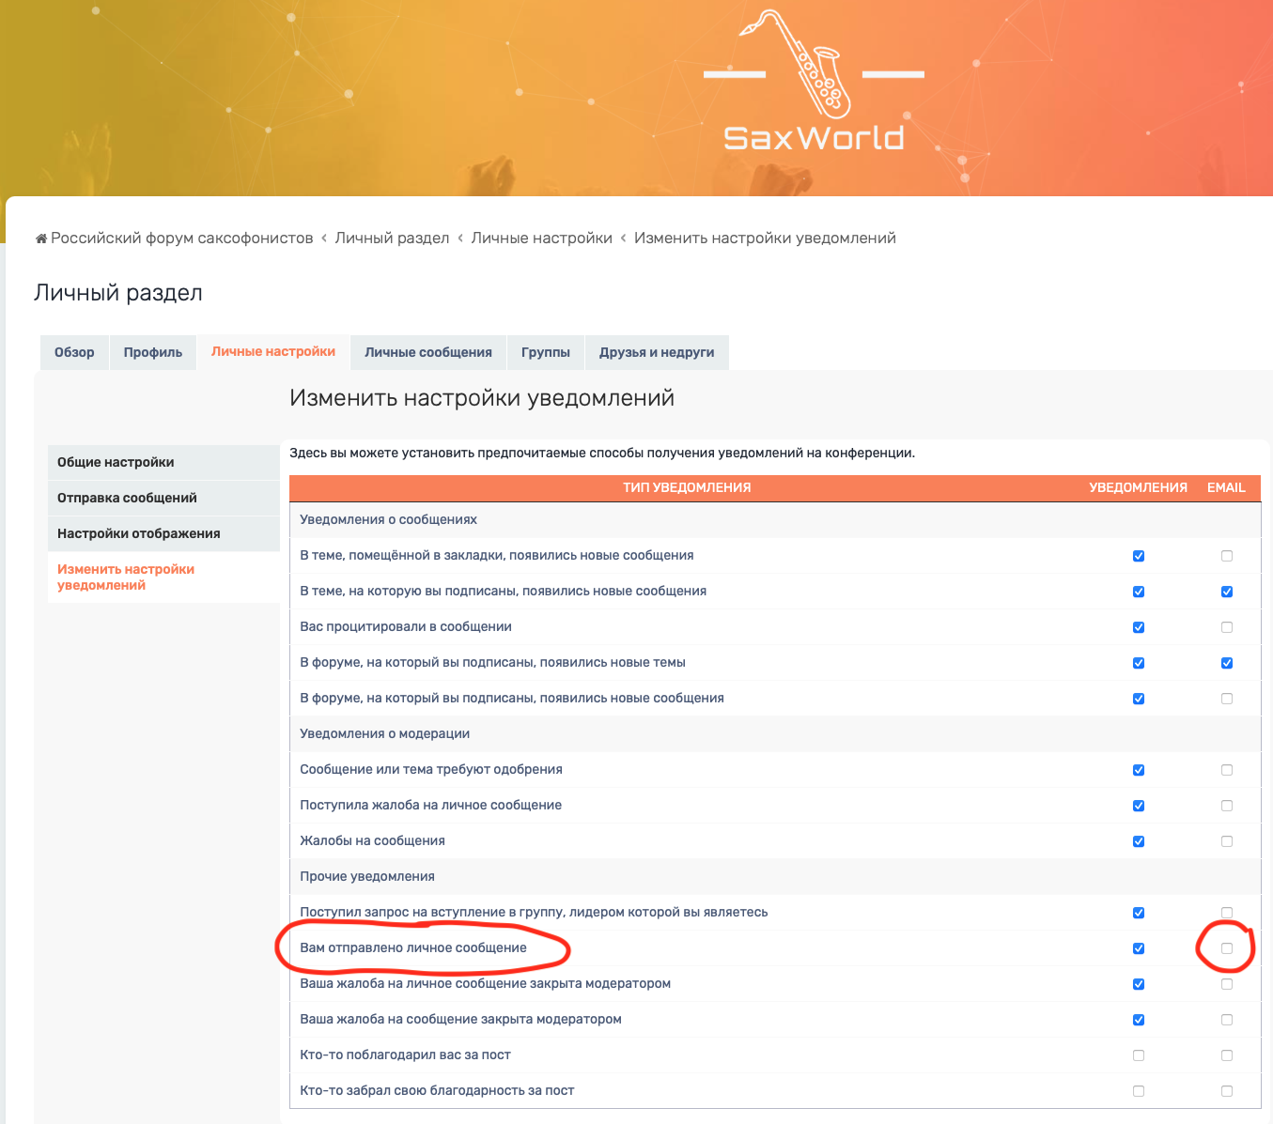The width and height of the screenshot is (1273, 1124).
Task: Enable email for bookmarked topic messages
Action: 1227,556
